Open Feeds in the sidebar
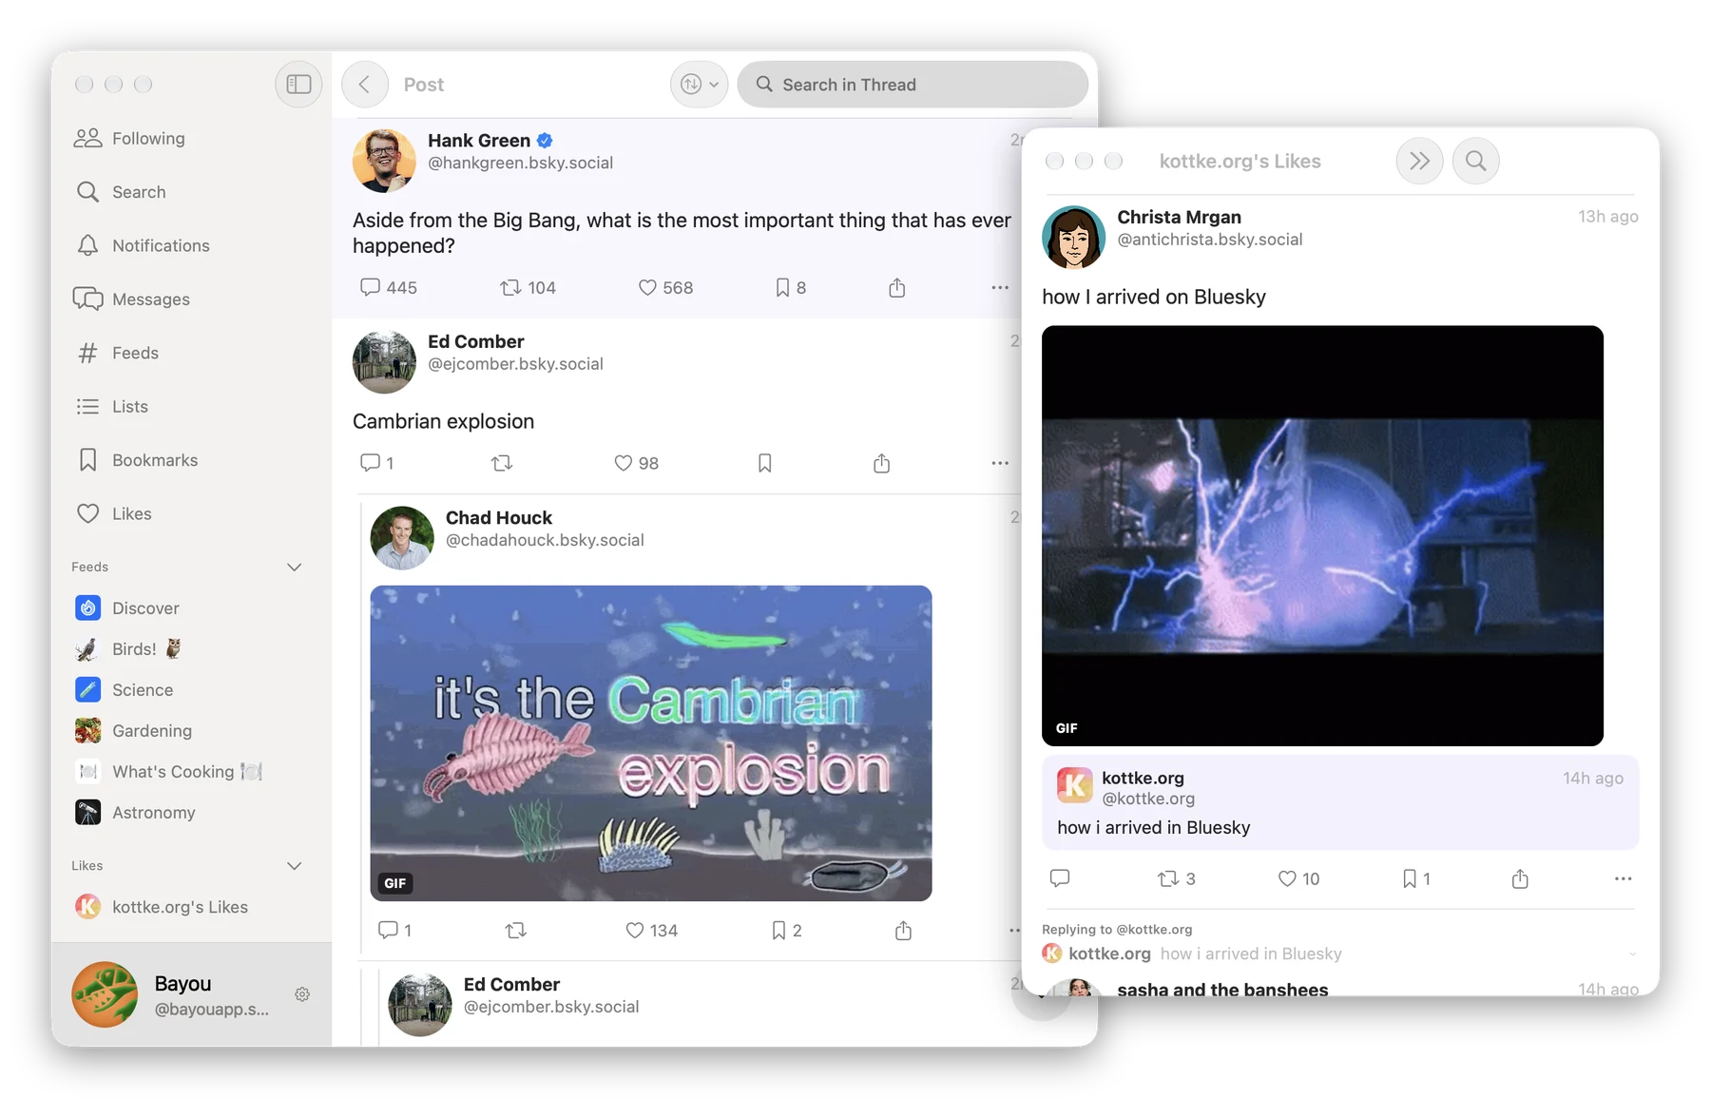1711x1098 pixels. [x=117, y=353]
